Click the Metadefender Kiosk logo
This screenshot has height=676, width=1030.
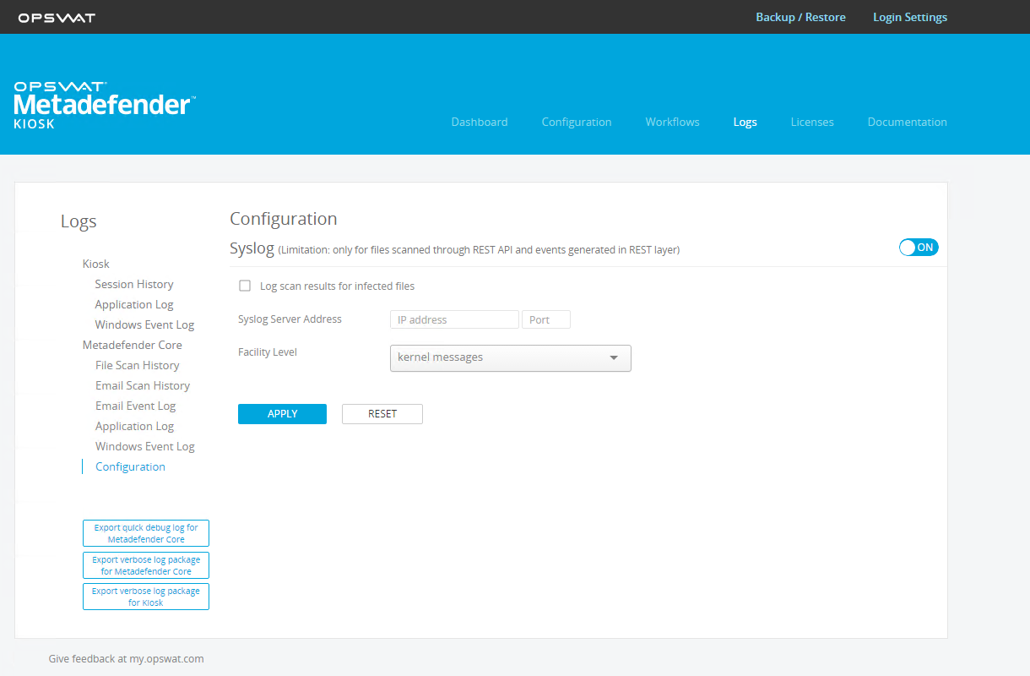(105, 106)
